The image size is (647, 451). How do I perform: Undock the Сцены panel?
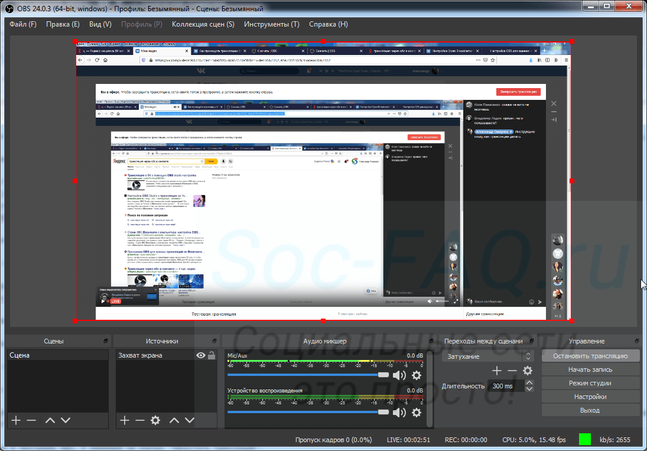(x=106, y=341)
